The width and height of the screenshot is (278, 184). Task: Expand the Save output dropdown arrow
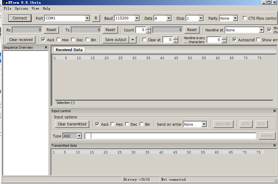(x=133, y=40)
